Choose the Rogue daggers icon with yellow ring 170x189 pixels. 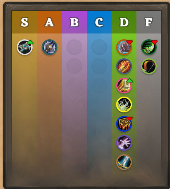click(124, 105)
